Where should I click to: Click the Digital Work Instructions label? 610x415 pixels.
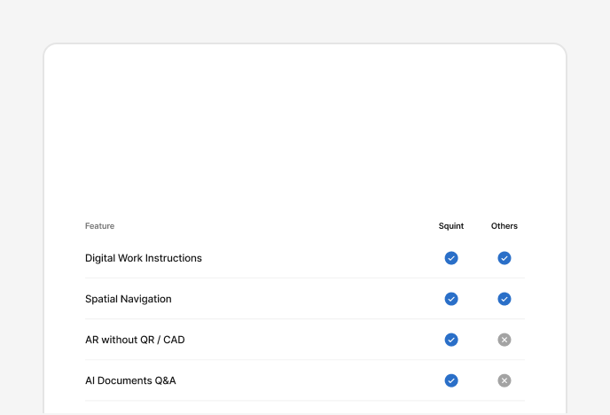pyautogui.click(x=144, y=258)
